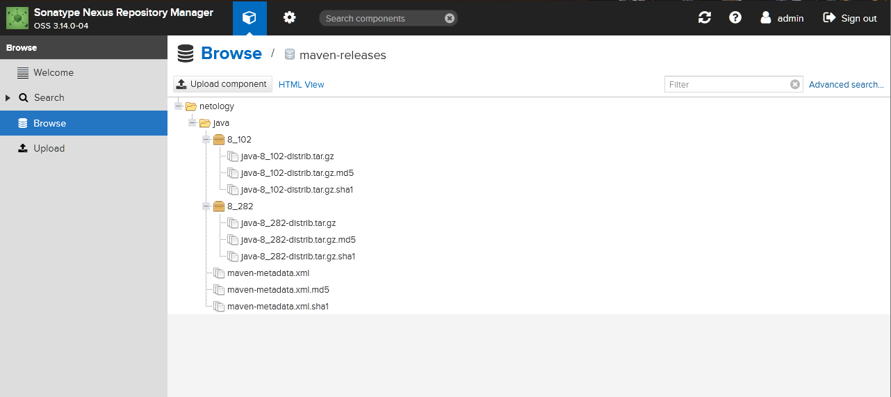Refresh the current view icon
The height and width of the screenshot is (397, 891).
point(705,18)
